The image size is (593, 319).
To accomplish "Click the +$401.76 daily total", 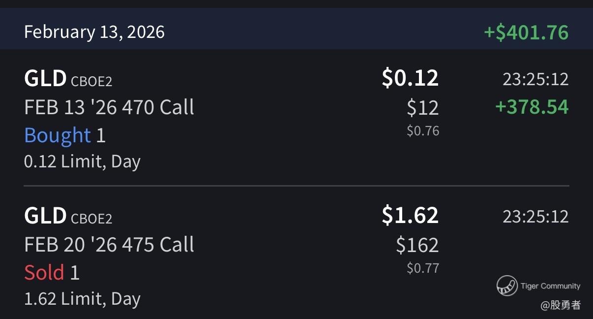I will click(x=526, y=32).
